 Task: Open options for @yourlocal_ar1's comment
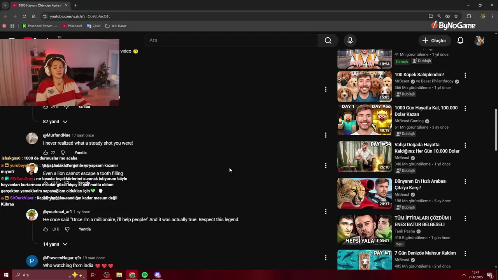pyautogui.click(x=326, y=212)
